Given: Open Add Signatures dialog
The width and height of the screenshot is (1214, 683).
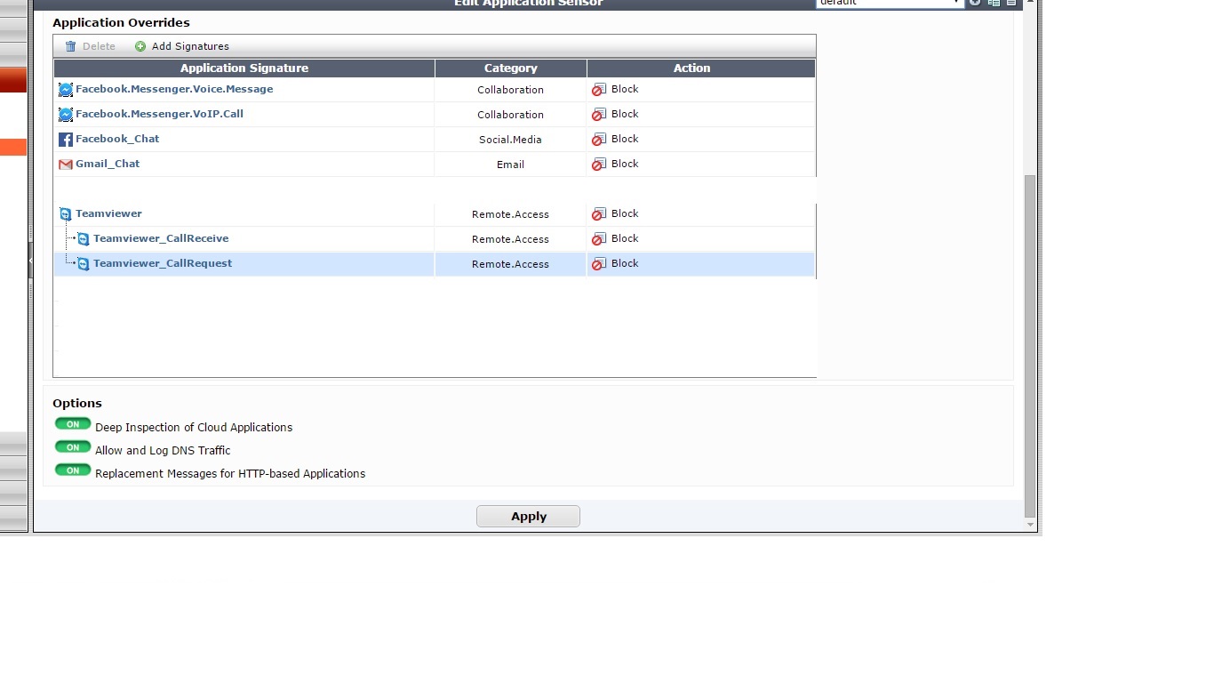Looking at the screenshot, I should 182,46.
